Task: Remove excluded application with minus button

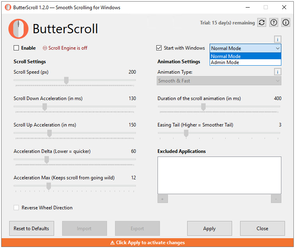Action: point(276,199)
